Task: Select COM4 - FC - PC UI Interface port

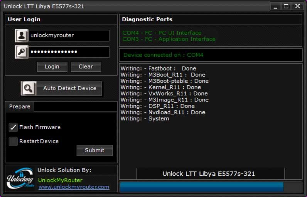Action: (162, 33)
